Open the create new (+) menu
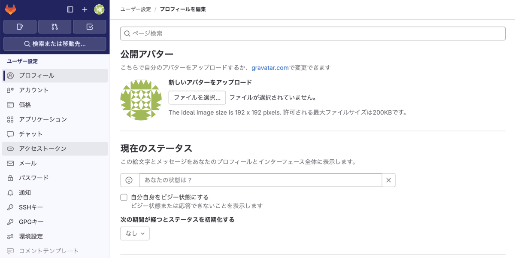 coord(85,9)
